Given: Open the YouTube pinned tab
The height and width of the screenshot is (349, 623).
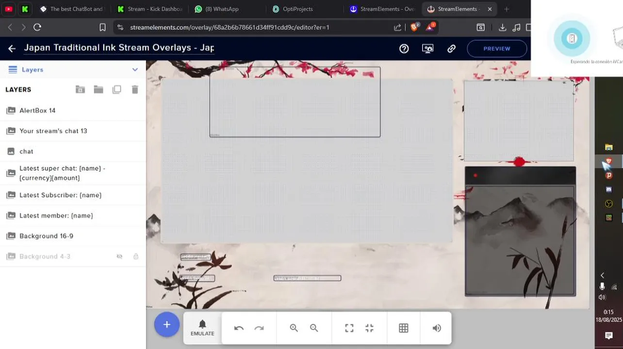Looking at the screenshot, I should click(x=9, y=9).
